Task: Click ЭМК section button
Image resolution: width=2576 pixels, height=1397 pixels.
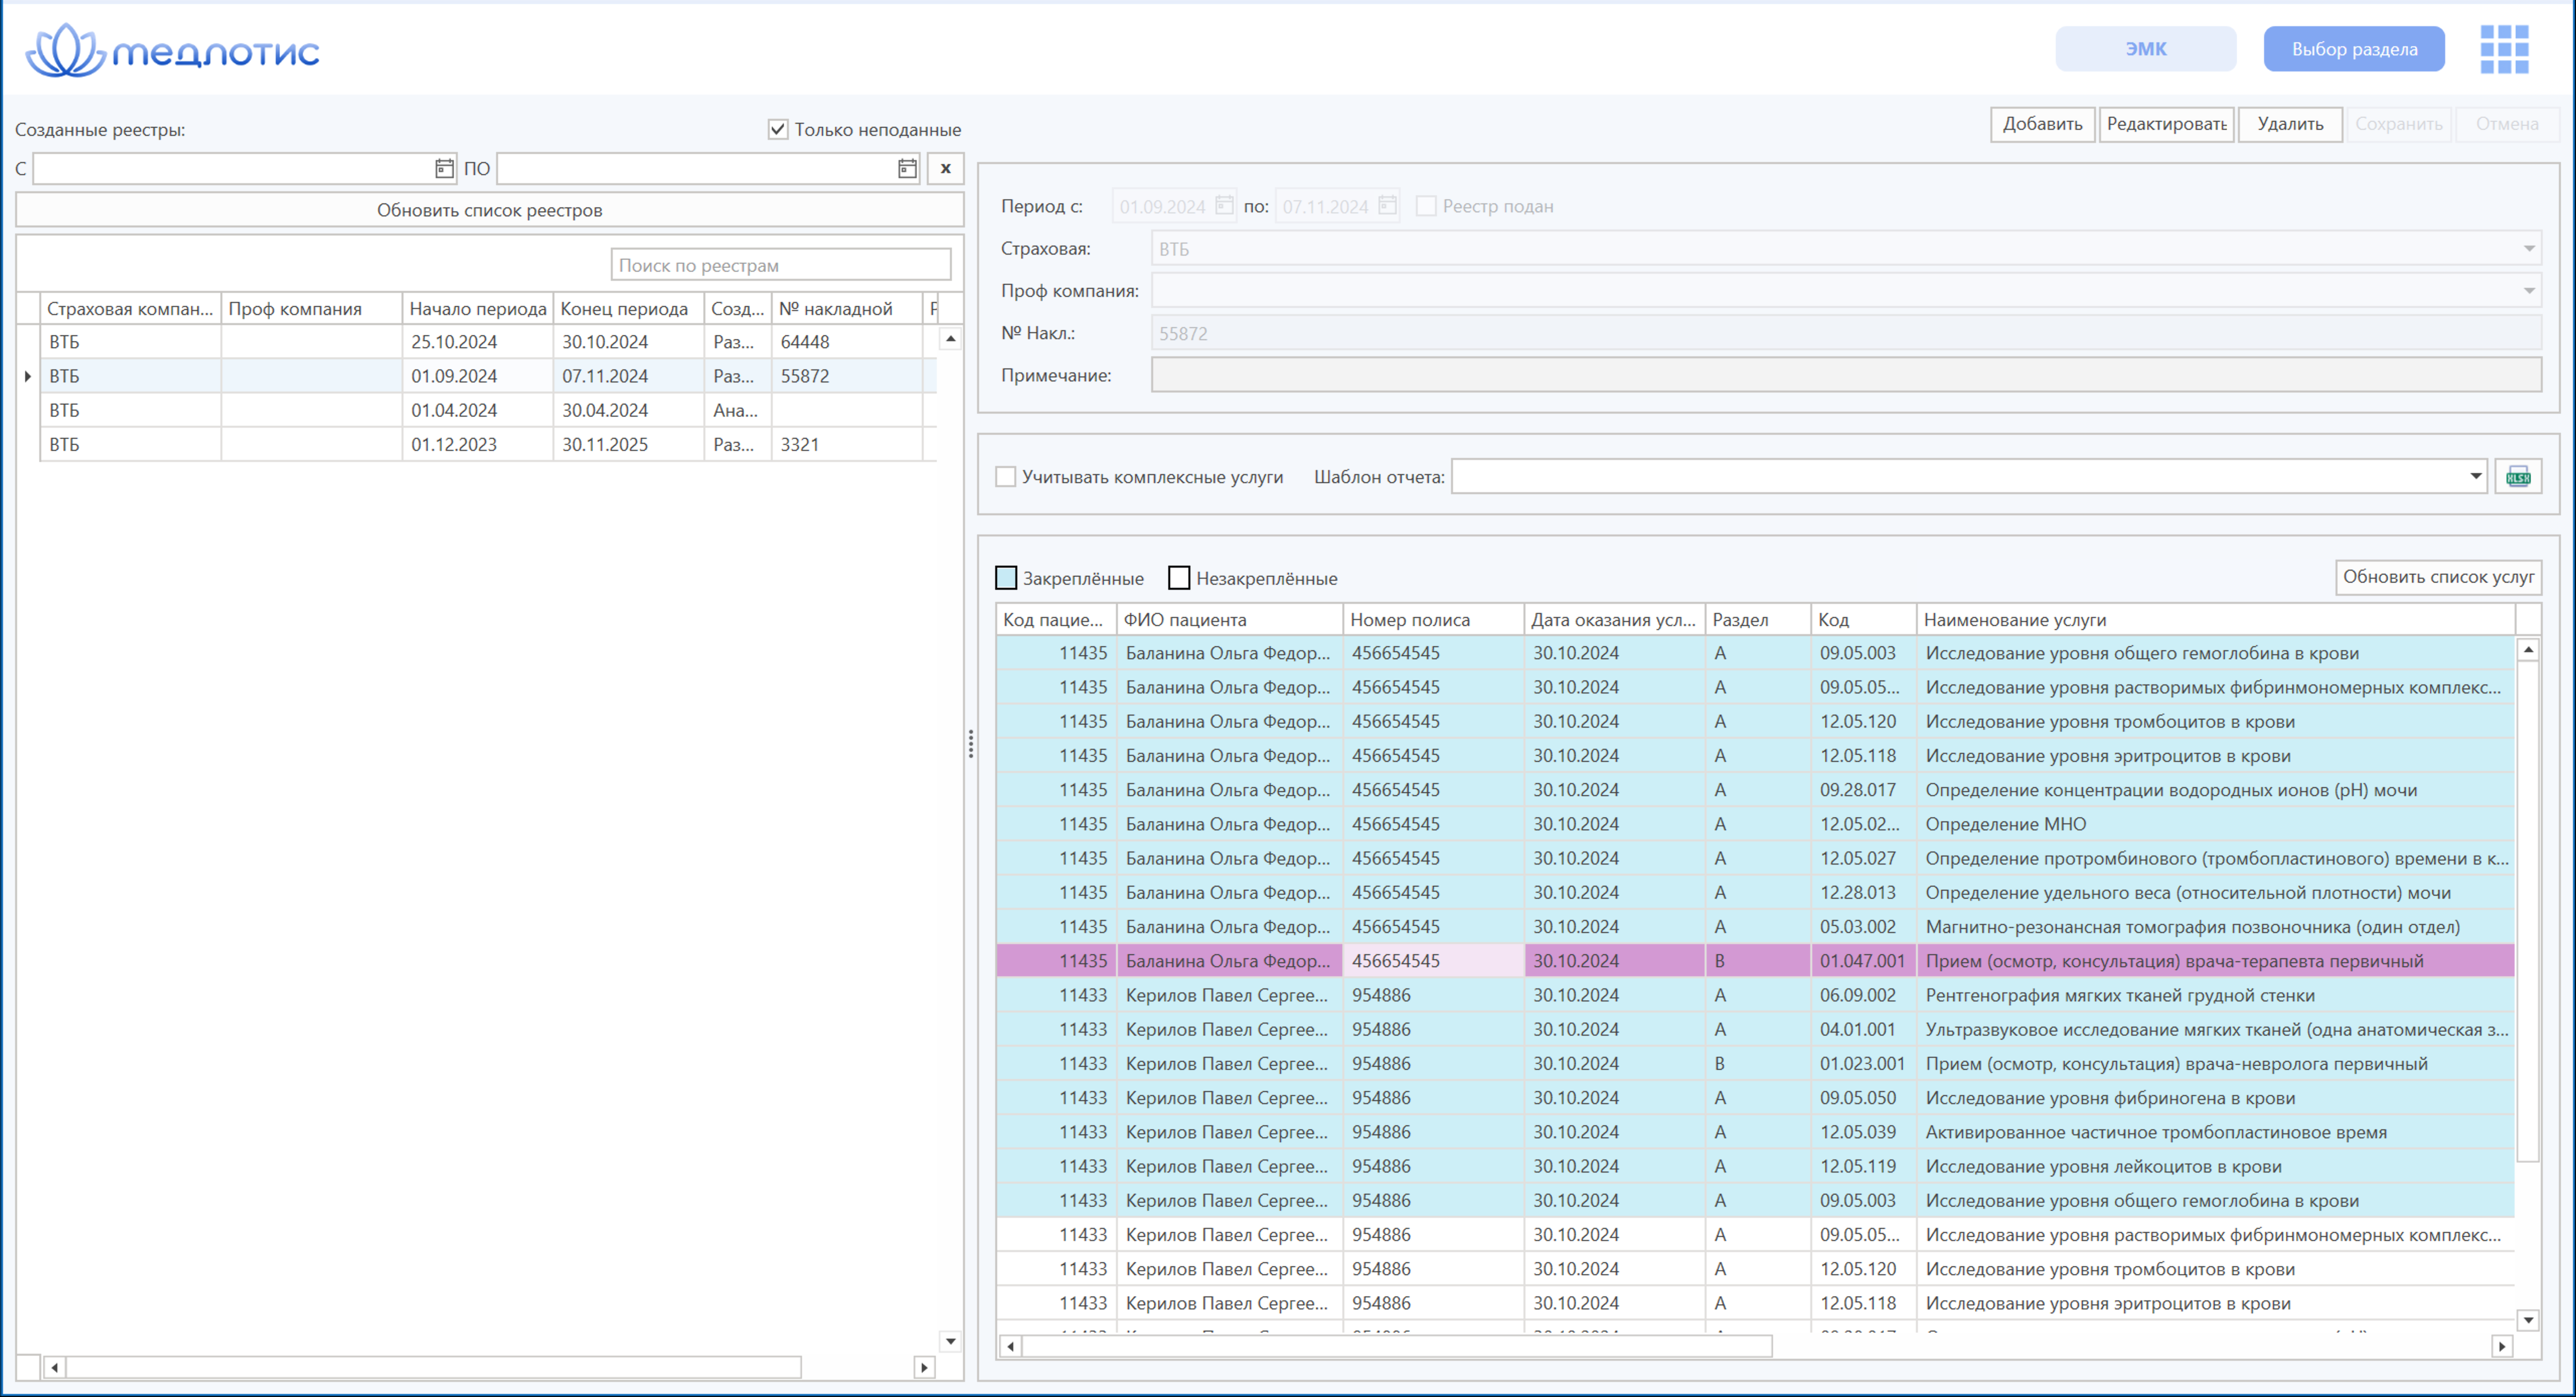Action: tap(2145, 49)
